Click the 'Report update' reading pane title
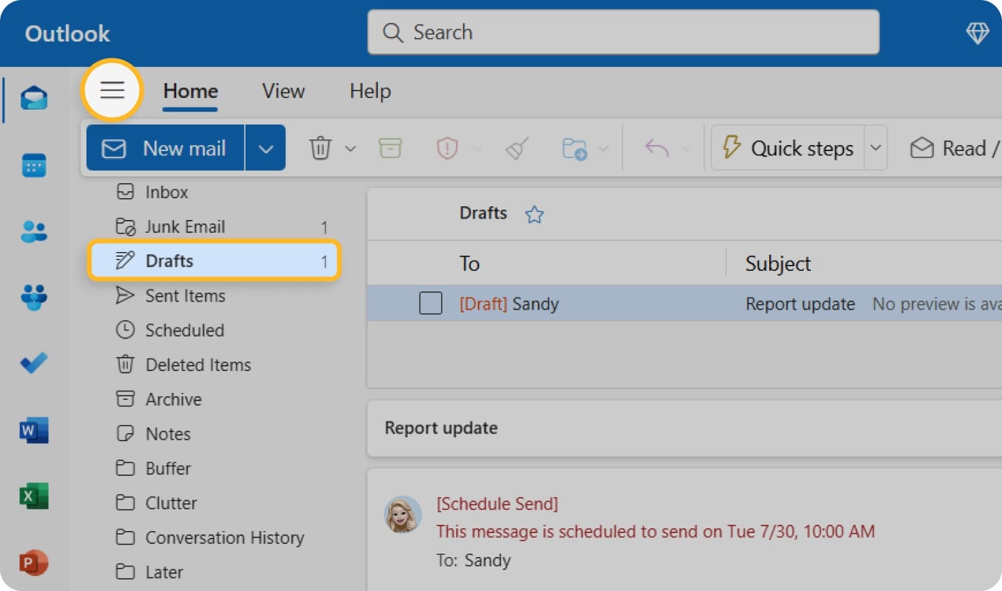This screenshot has width=1002, height=591. 441,428
